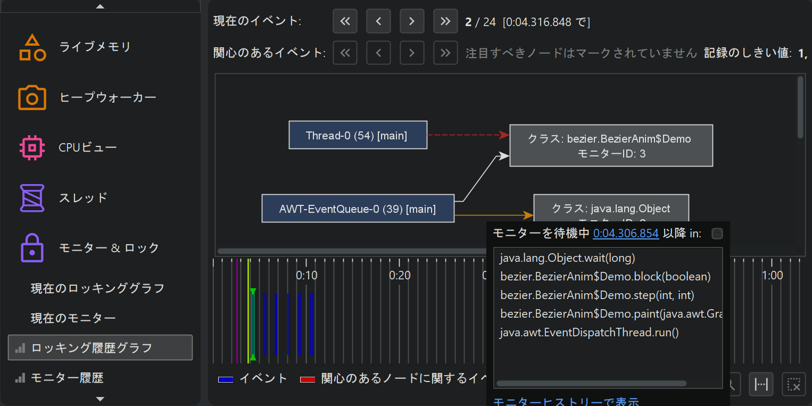The height and width of the screenshot is (406, 812).
Task: Click the 0:04.306.854 timestamp link
Action: tap(626, 233)
